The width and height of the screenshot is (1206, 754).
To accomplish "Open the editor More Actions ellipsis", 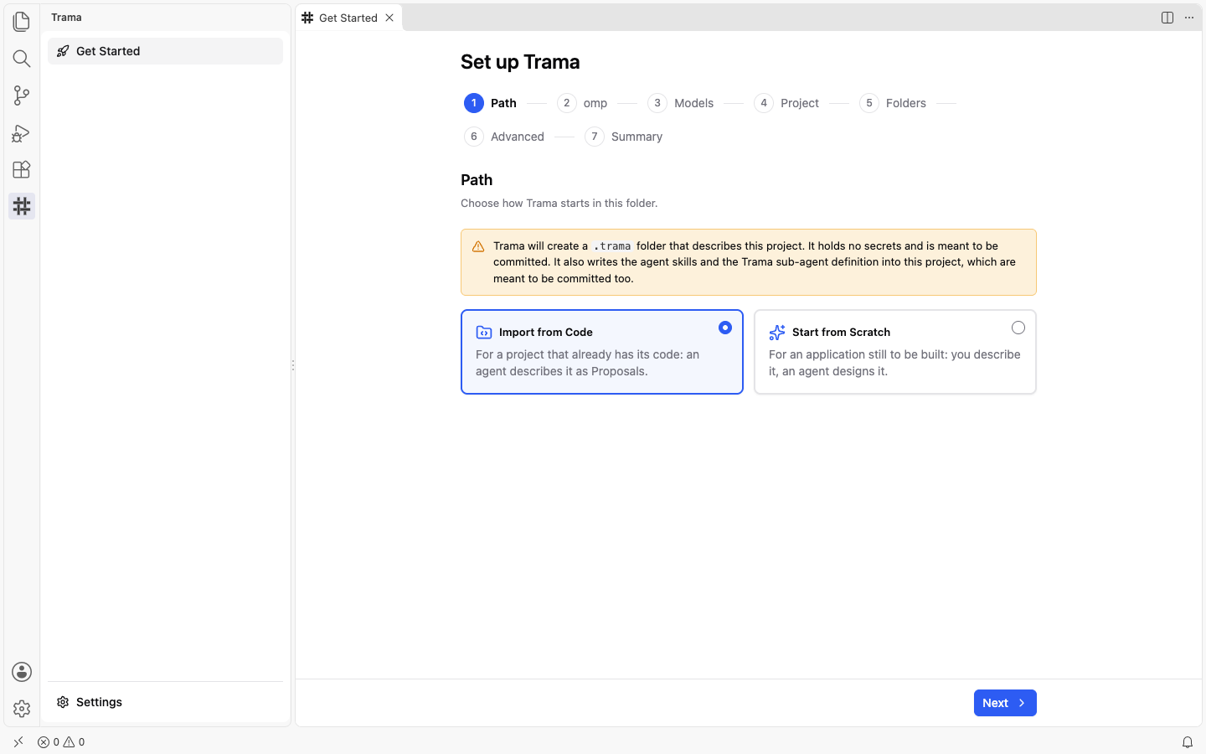I will (x=1189, y=18).
